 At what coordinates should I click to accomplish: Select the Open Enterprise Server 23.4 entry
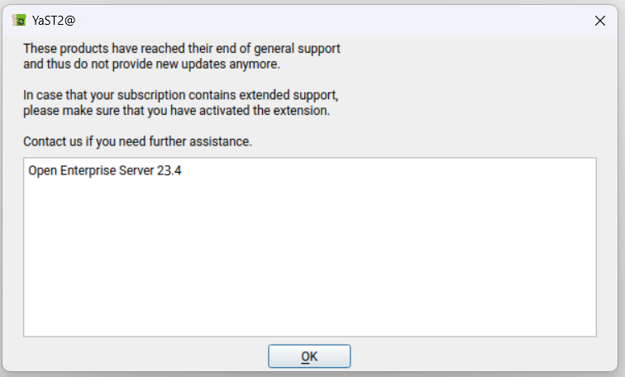point(104,171)
